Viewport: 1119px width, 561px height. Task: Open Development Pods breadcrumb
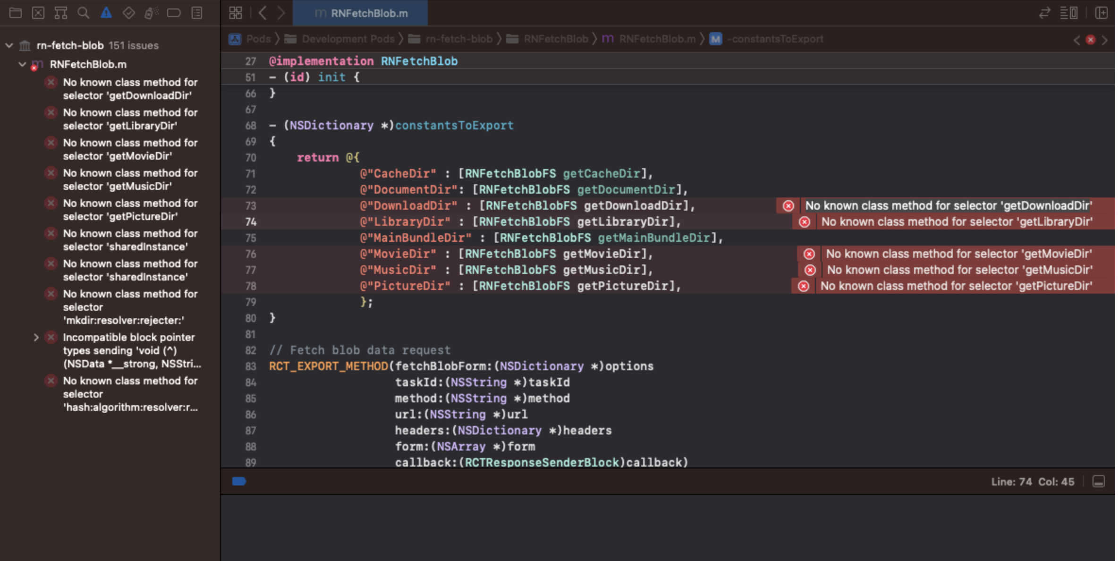pyautogui.click(x=339, y=39)
